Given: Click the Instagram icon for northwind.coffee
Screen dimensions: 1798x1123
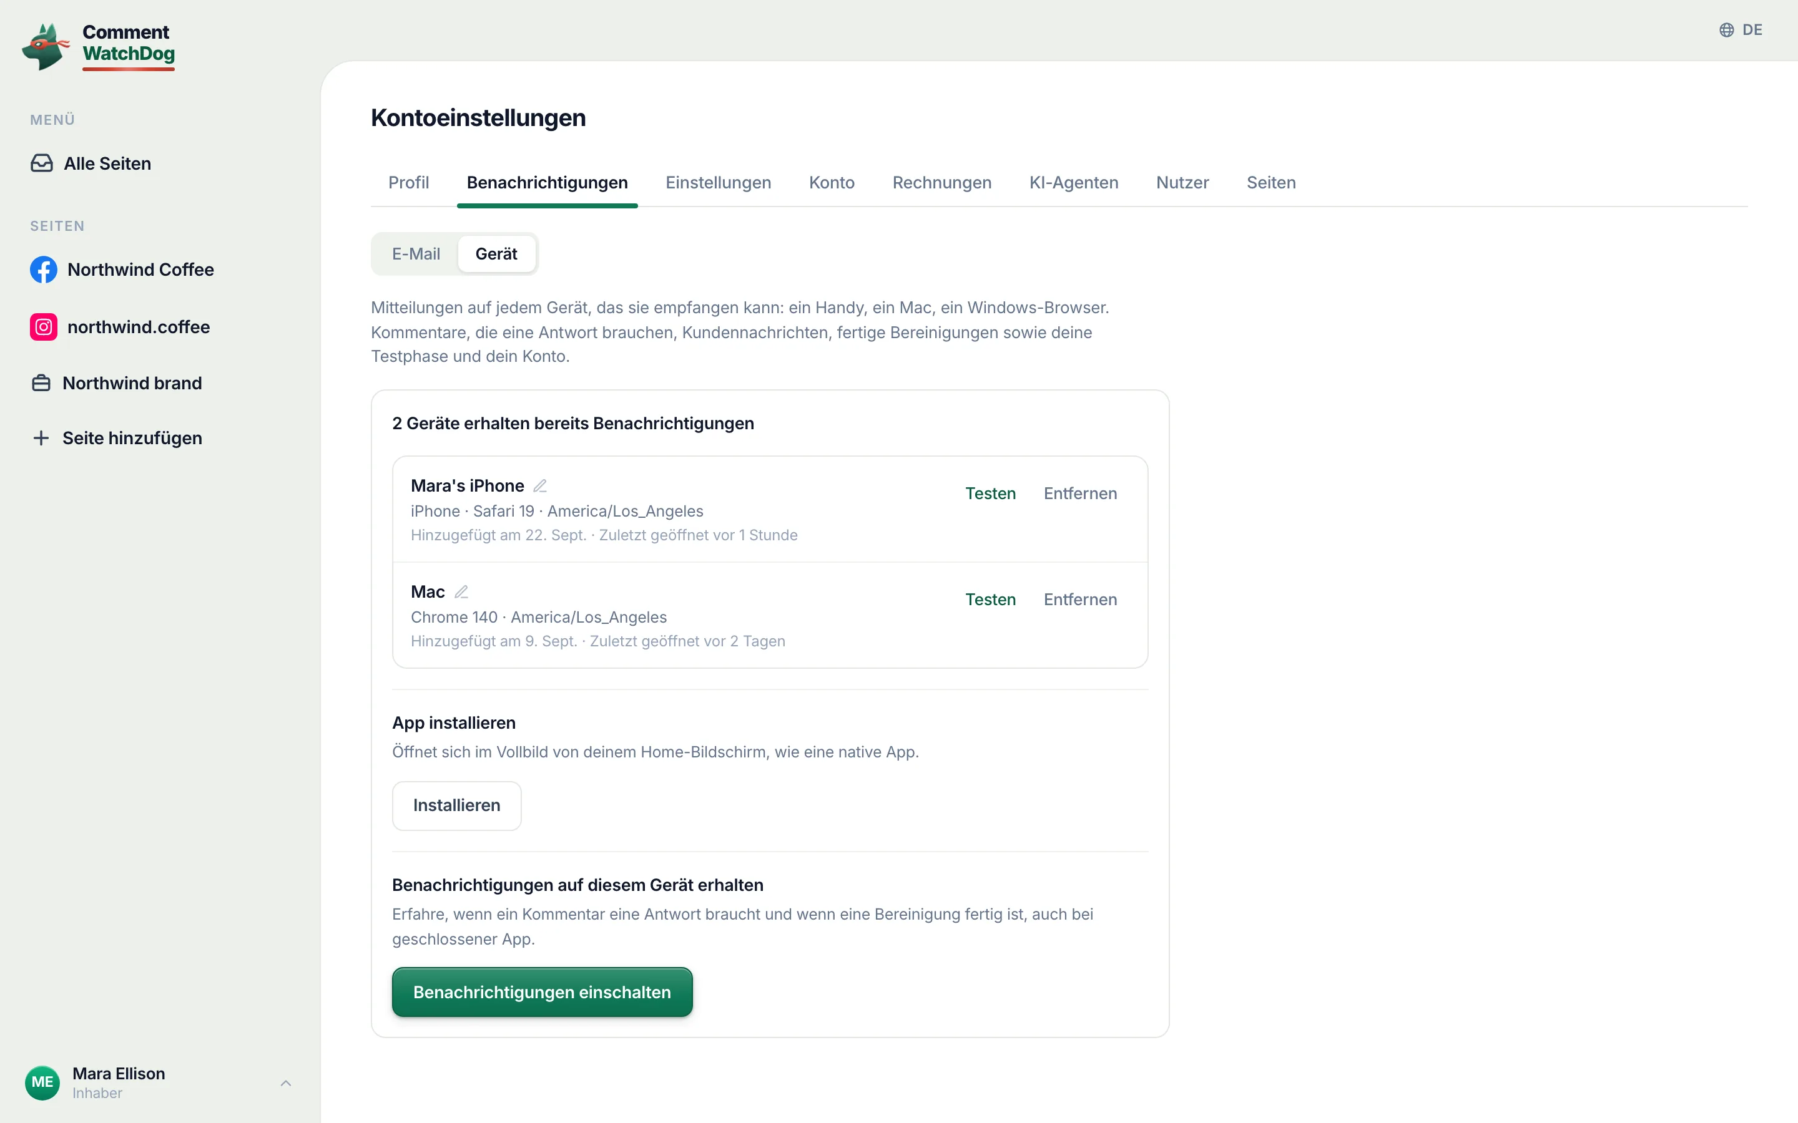Looking at the screenshot, I should (43, 327).
